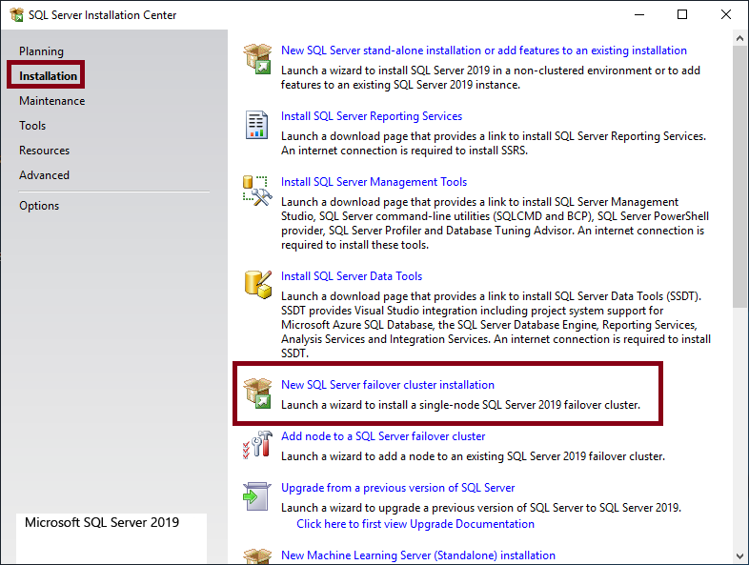Click the 'Microsoft SQL Server 2019' label
The width and height of the screenshot is (749, 565).
102,522
